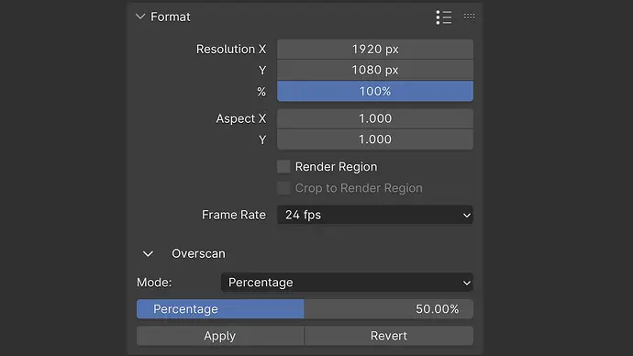Open the Overscan Mode dropdown

347,282
